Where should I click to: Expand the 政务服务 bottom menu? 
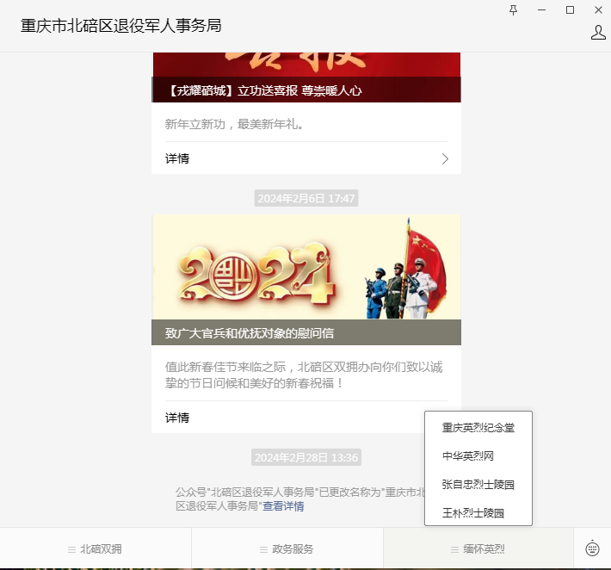pos(287,548)
